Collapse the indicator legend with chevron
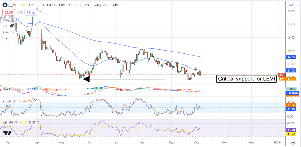 tap(5, 39)
